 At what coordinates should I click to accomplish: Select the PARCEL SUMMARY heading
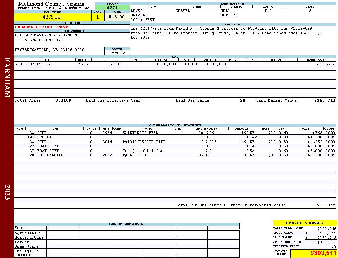[x=305, y=223]
